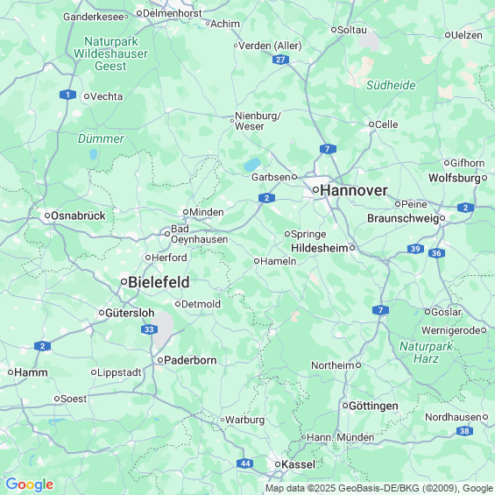Viewport: 495px width, 495px height.
Task: Click the Paderborn city label
Action: pyautogui.click(x=190, y=360)
